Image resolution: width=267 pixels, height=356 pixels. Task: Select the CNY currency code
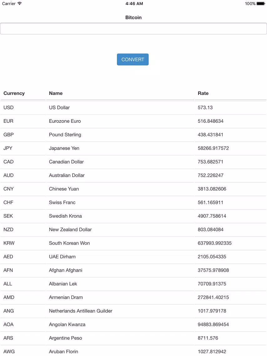click(x=8, y=189)
